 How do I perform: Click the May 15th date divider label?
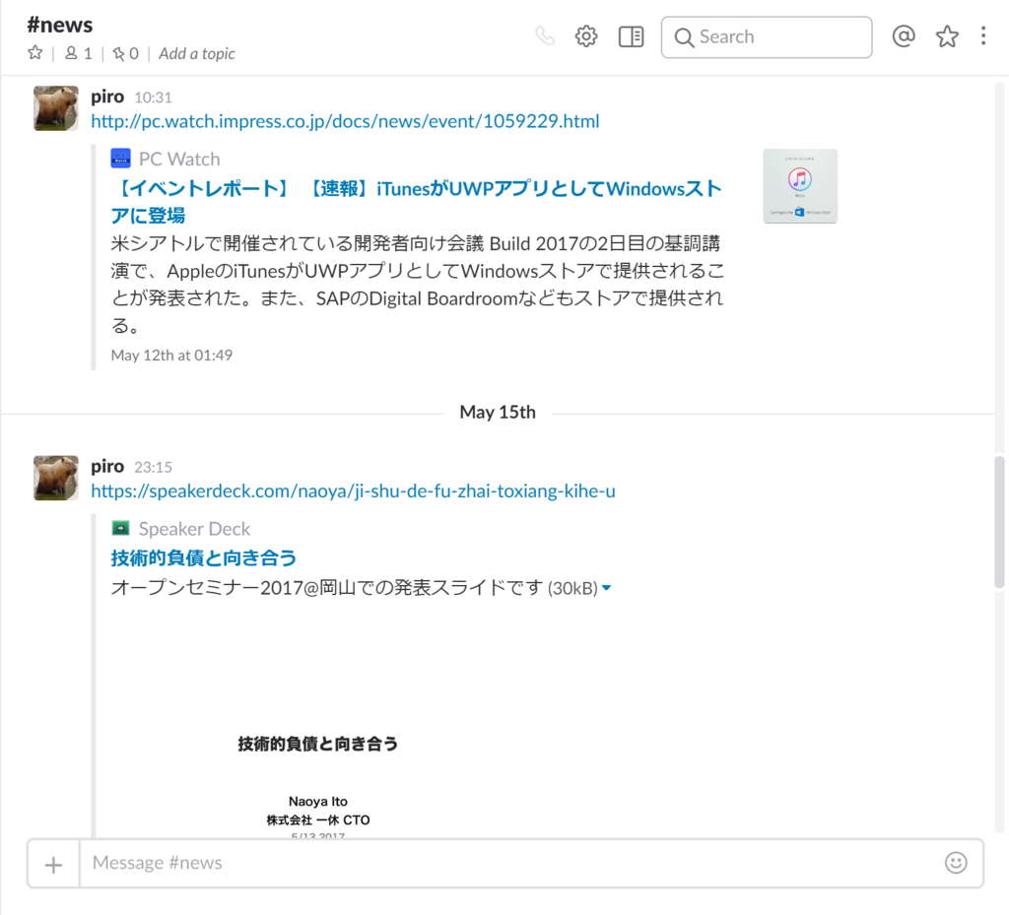click(498, 412)
